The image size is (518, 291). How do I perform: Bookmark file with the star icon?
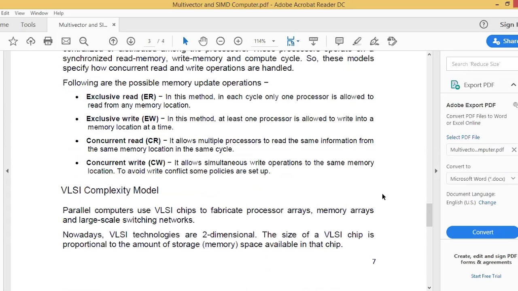click(13, 41)
